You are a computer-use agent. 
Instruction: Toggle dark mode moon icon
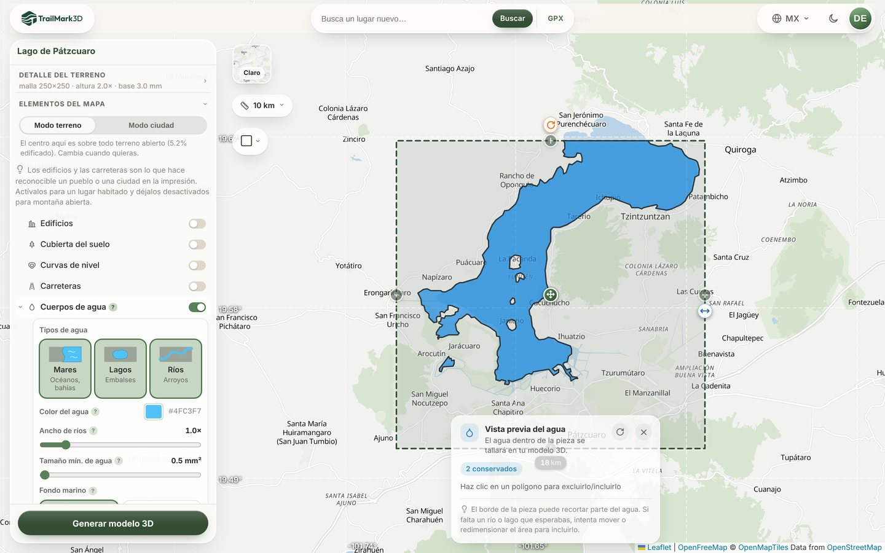(833, 18)
